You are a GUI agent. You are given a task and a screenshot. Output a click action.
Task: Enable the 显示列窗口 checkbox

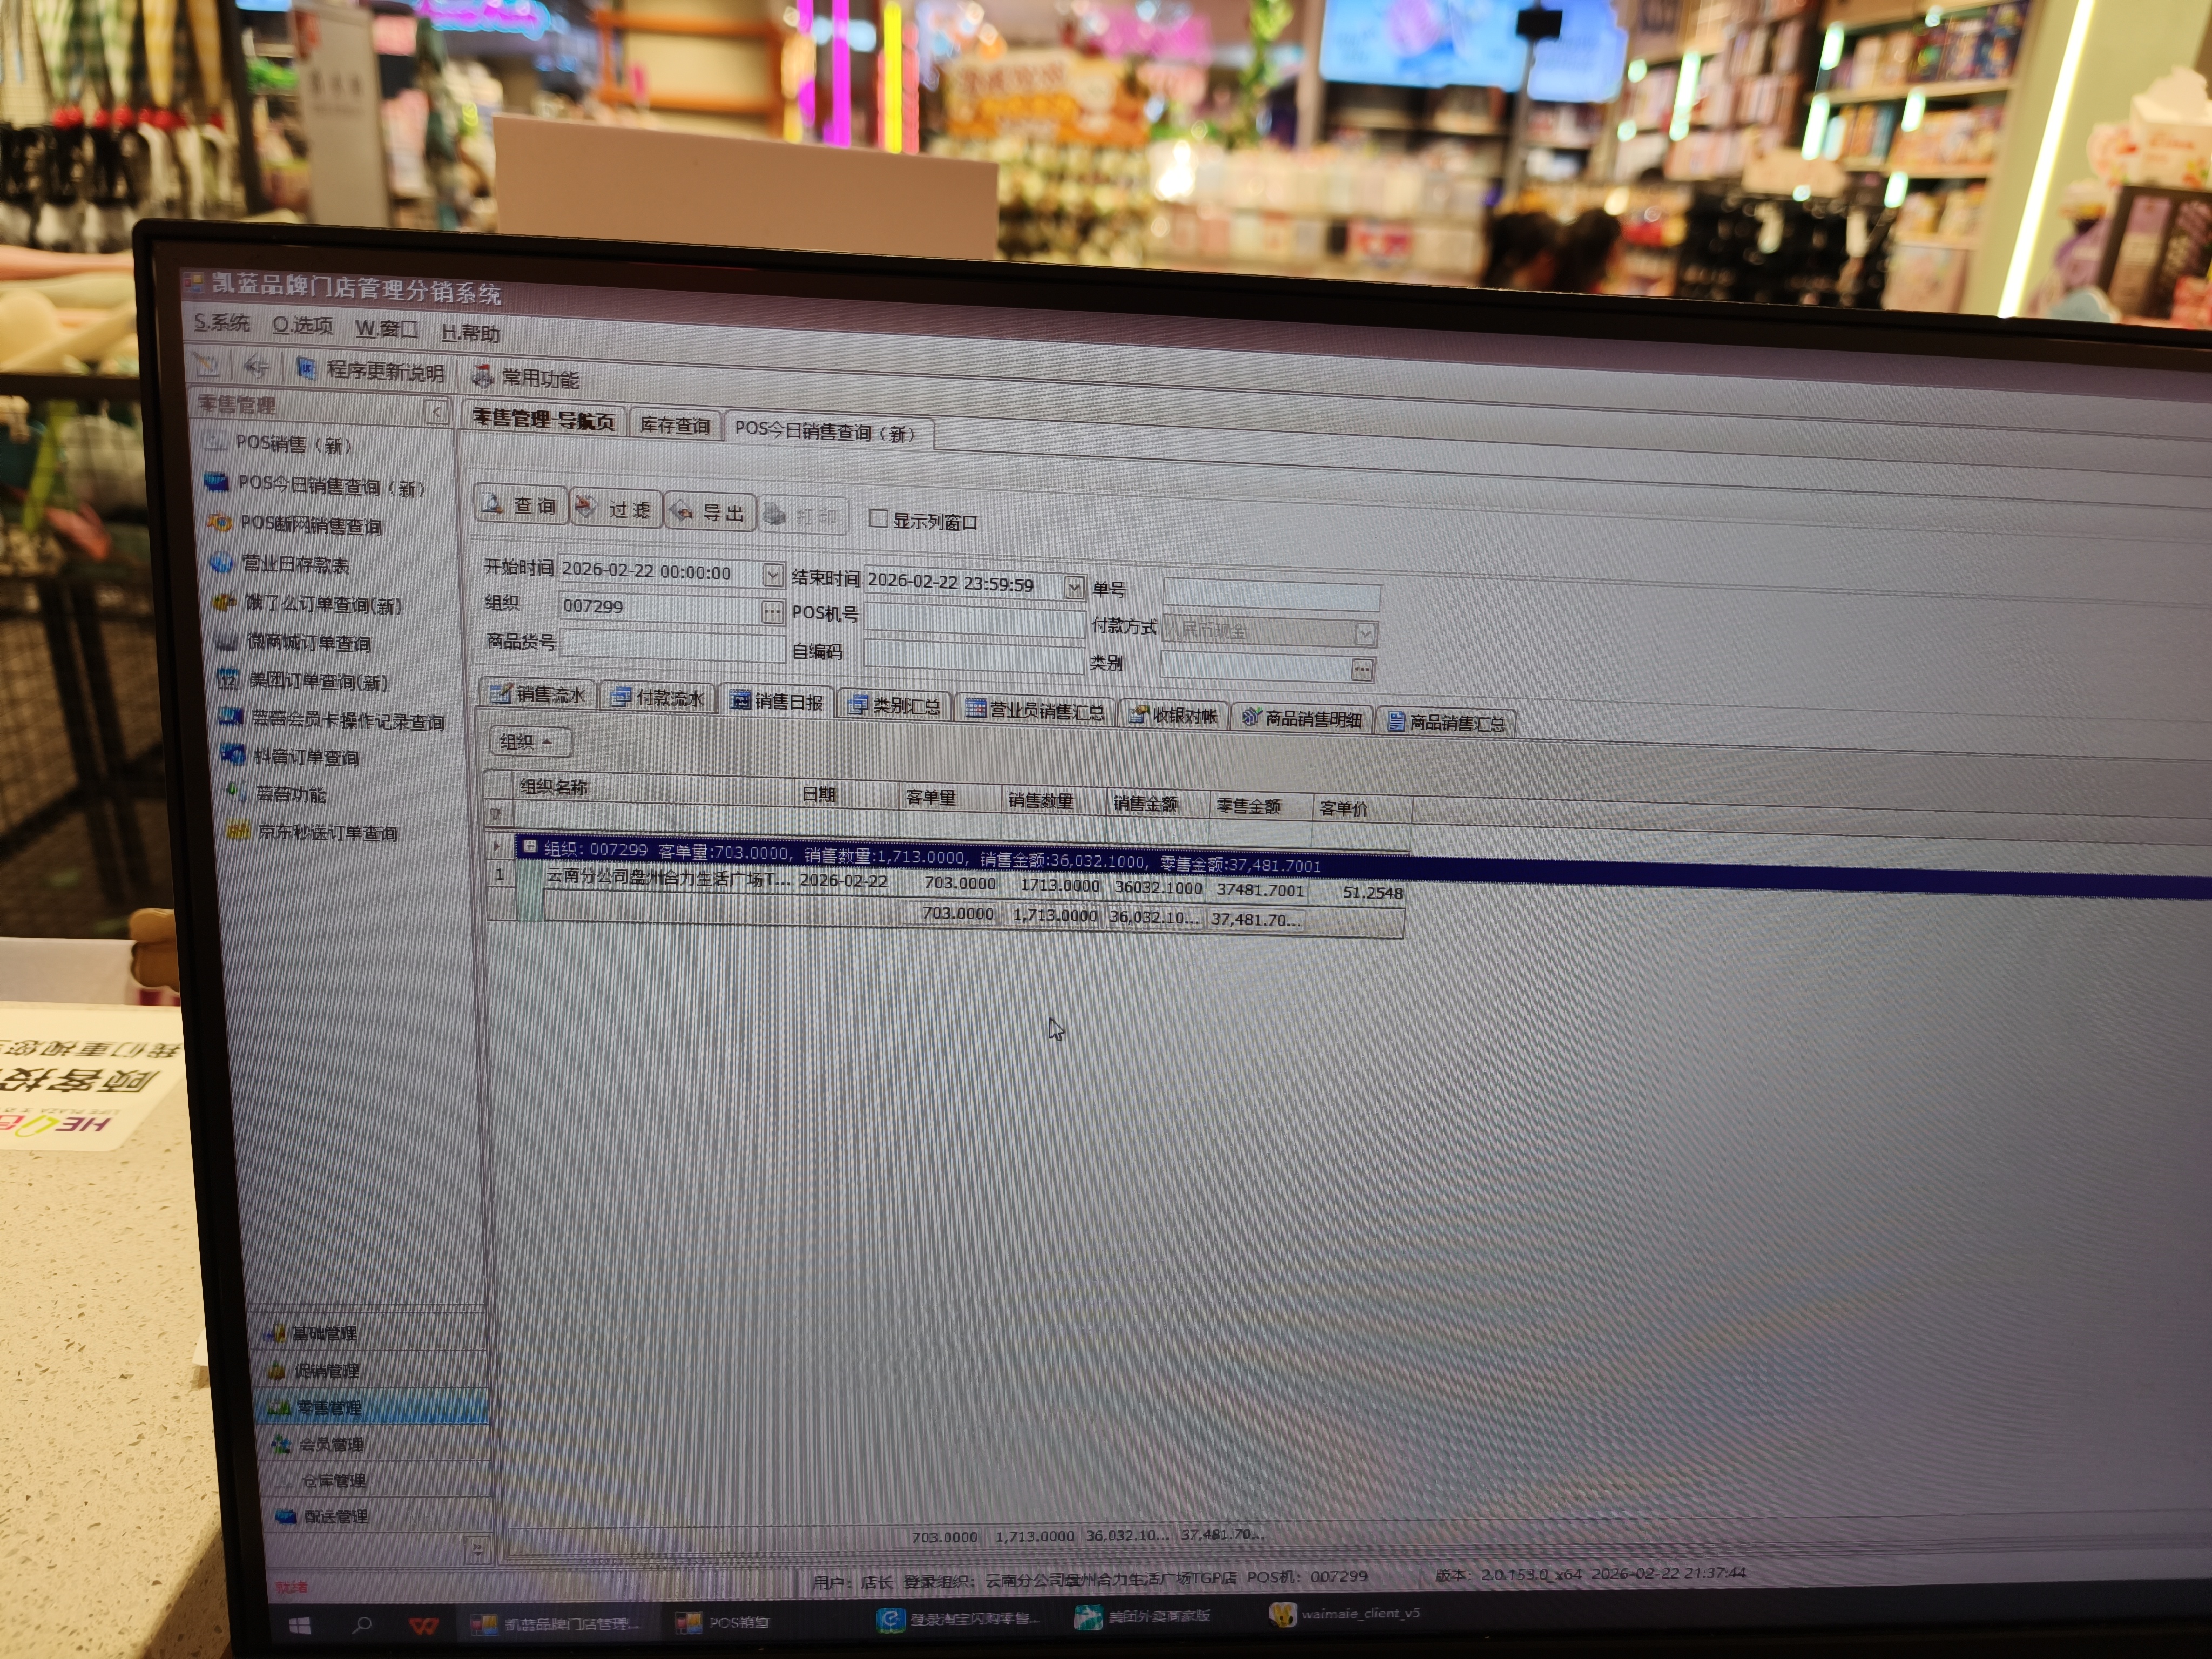pyautogui.click(x=878, y=518)
